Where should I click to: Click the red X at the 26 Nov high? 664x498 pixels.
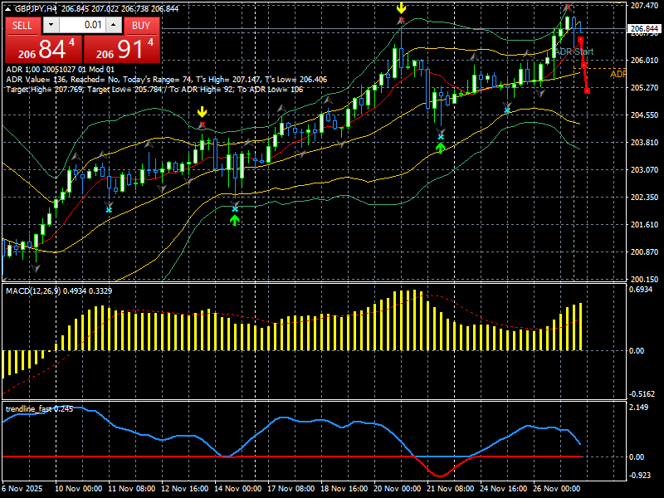pos(567,7)
